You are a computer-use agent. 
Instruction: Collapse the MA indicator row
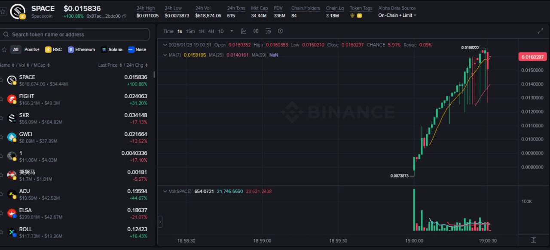(x=165, y=55)
